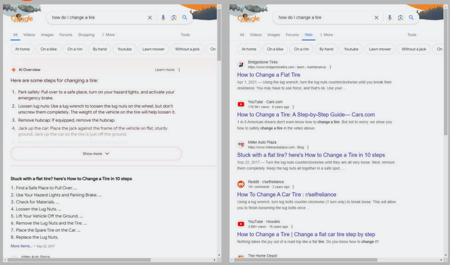Select the All tab in left window
This screenshot has height=265, width=450.
tap(15, 35)
